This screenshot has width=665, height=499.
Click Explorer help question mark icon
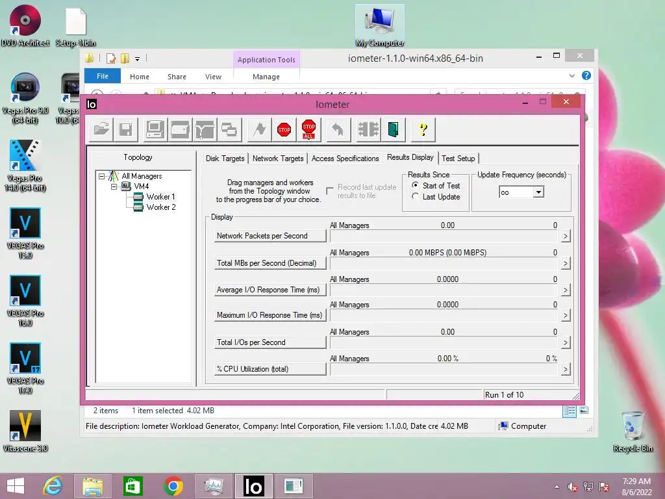pos(586,75)
